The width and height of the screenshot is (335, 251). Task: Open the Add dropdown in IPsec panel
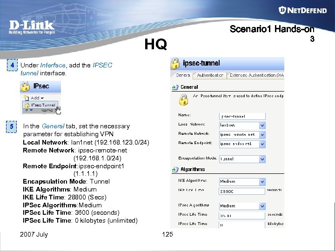coord(34,98)
